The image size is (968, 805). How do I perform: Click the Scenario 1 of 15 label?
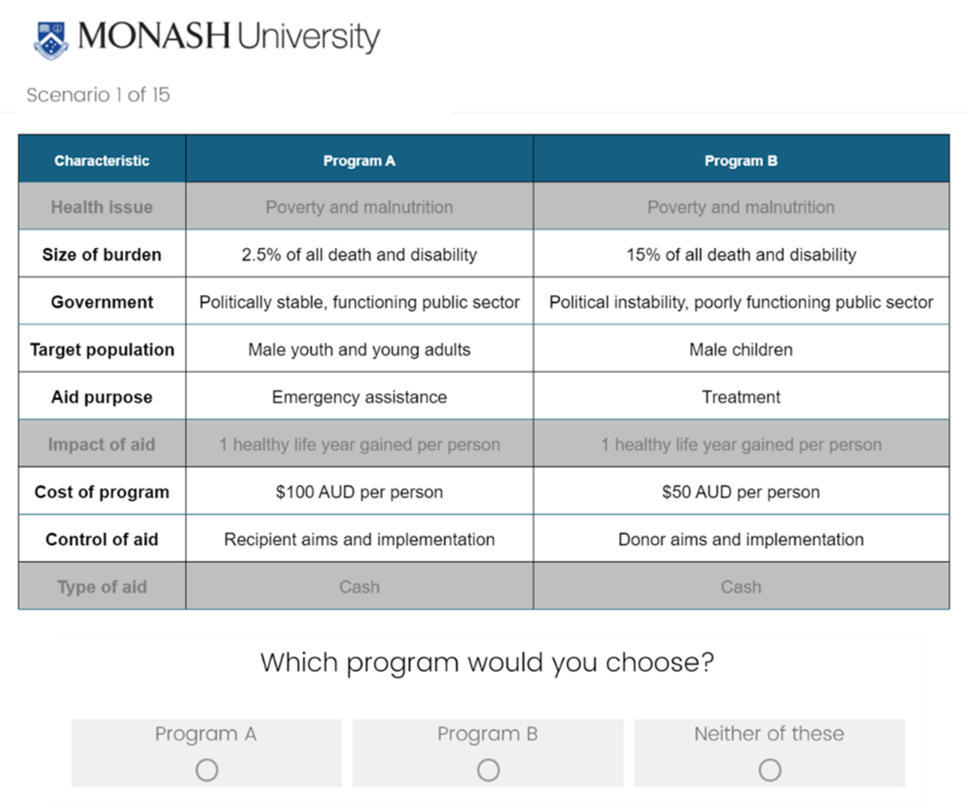tap(98, 95)
